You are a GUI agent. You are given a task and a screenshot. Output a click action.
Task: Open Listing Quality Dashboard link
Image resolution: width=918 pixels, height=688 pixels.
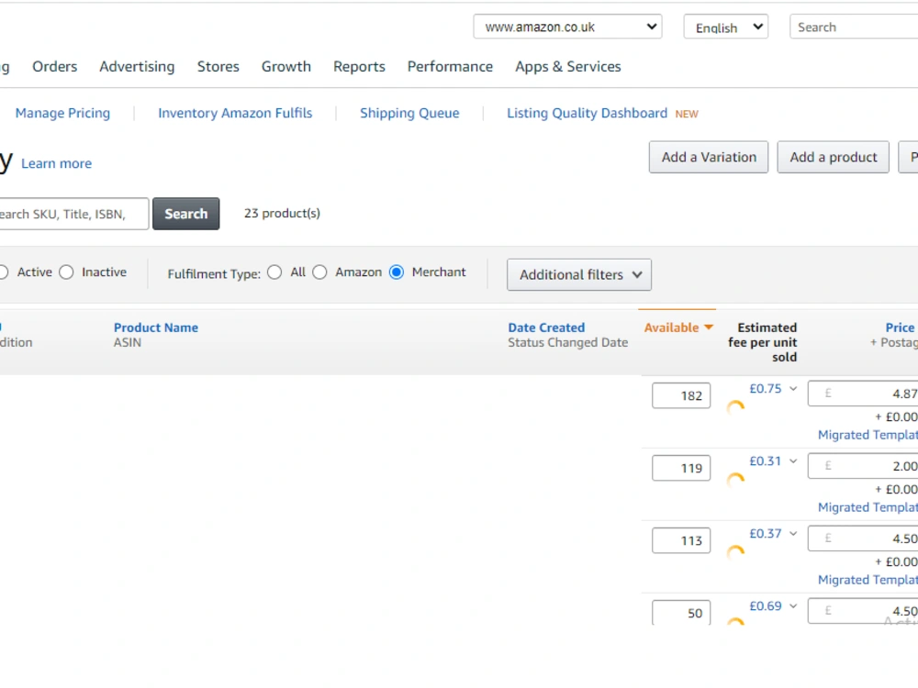[587, 113]
